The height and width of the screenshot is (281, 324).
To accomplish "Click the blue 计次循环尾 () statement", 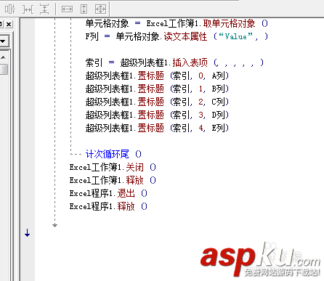I will click(x=113, y=154).
